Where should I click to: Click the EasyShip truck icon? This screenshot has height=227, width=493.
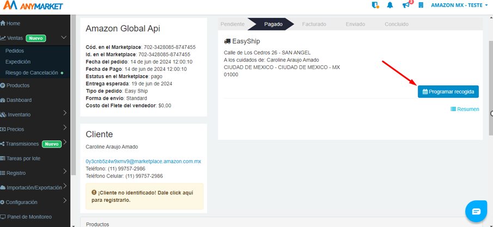coord(227,41)
